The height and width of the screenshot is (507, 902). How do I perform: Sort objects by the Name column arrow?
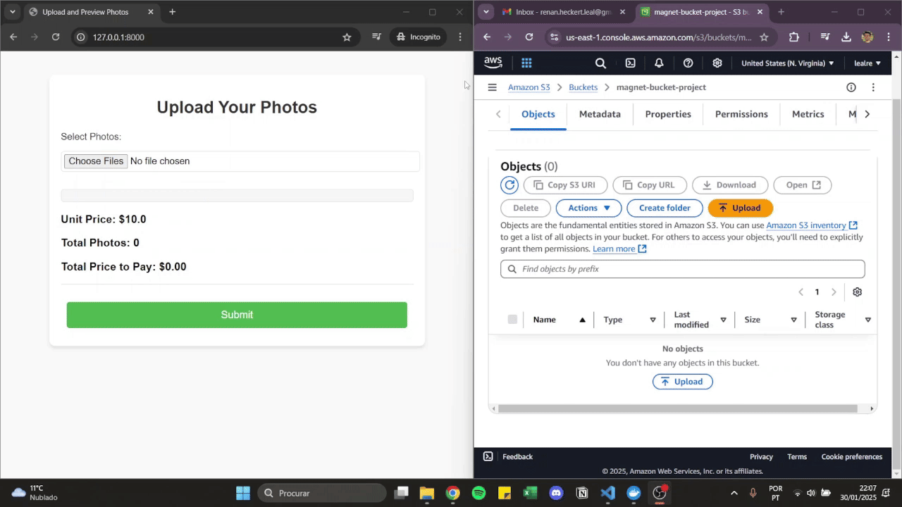pos(582,320)
